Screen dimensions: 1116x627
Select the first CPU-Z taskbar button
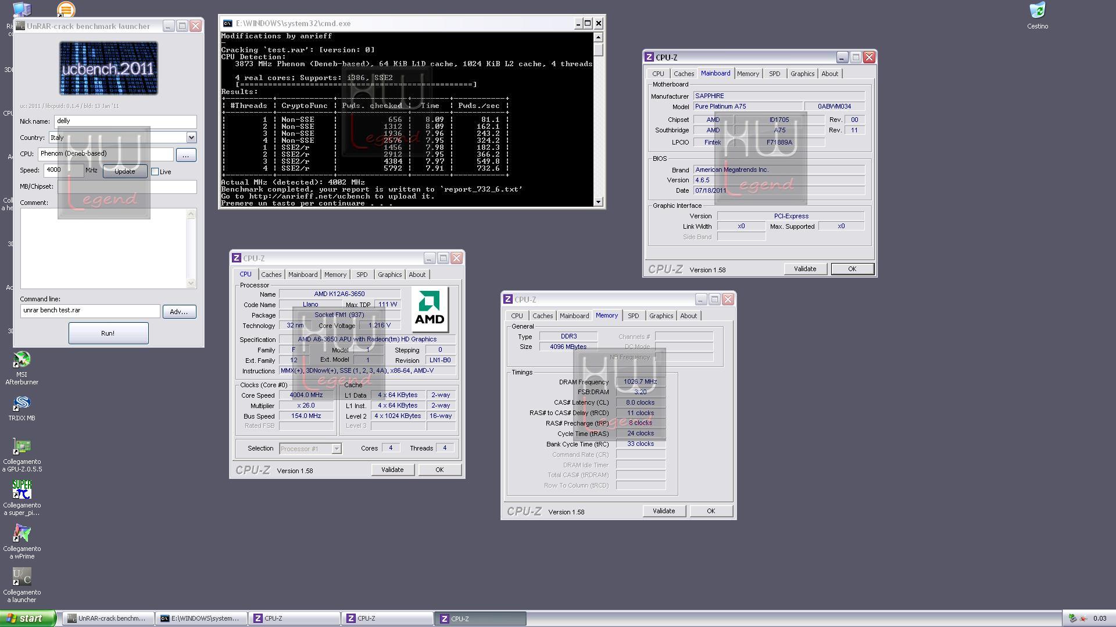[294, 619]
